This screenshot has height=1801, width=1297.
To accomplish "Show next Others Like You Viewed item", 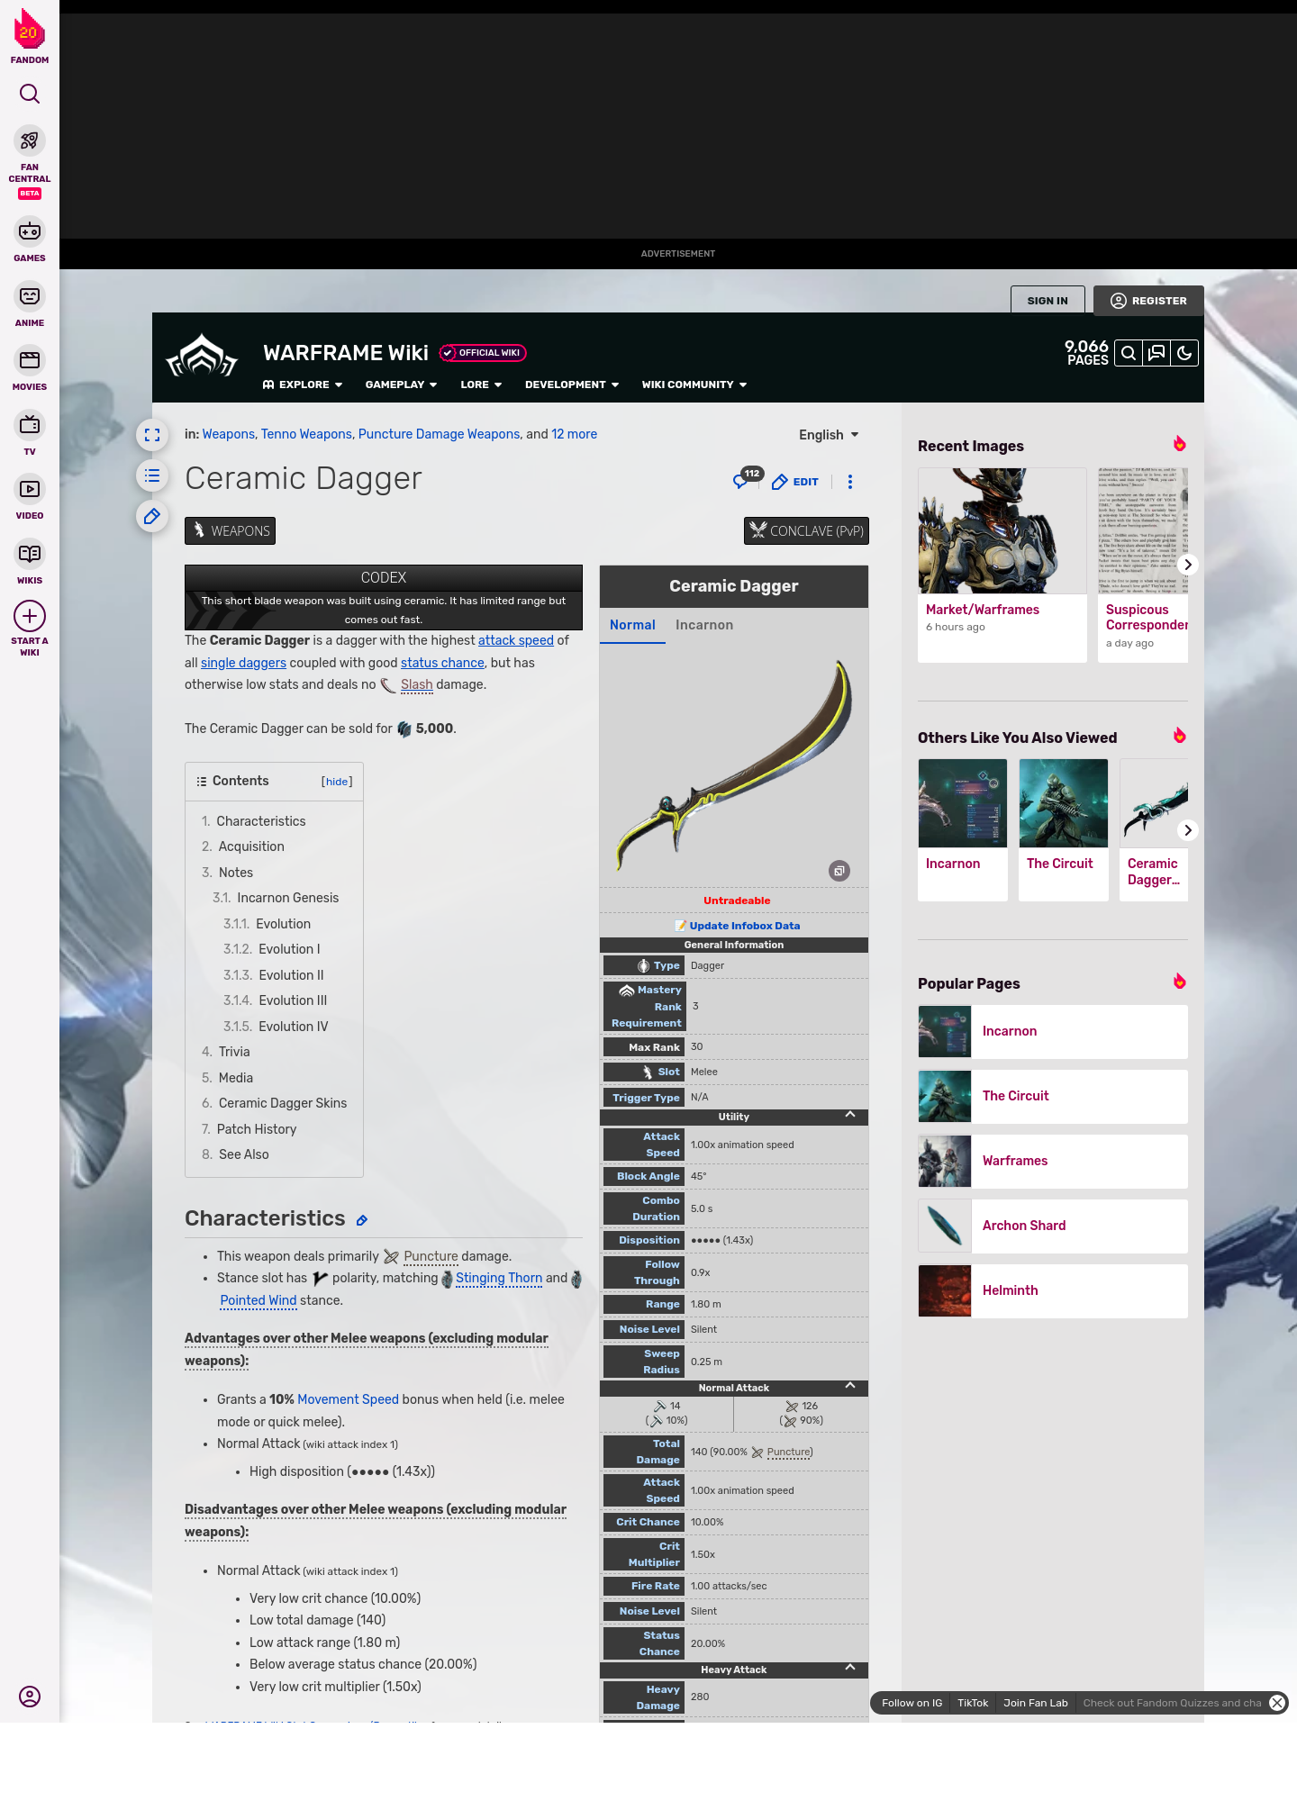I will pos(1188,830).
